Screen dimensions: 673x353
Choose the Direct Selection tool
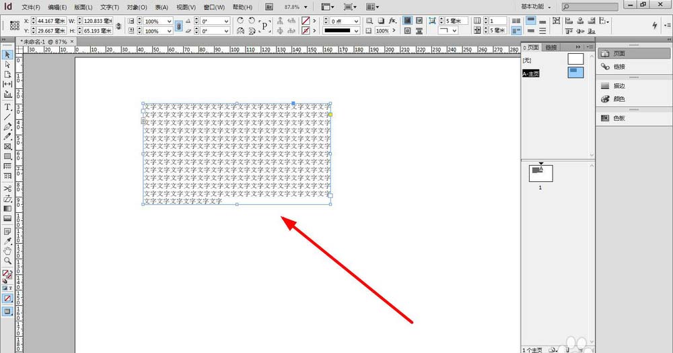click(8, 64)
